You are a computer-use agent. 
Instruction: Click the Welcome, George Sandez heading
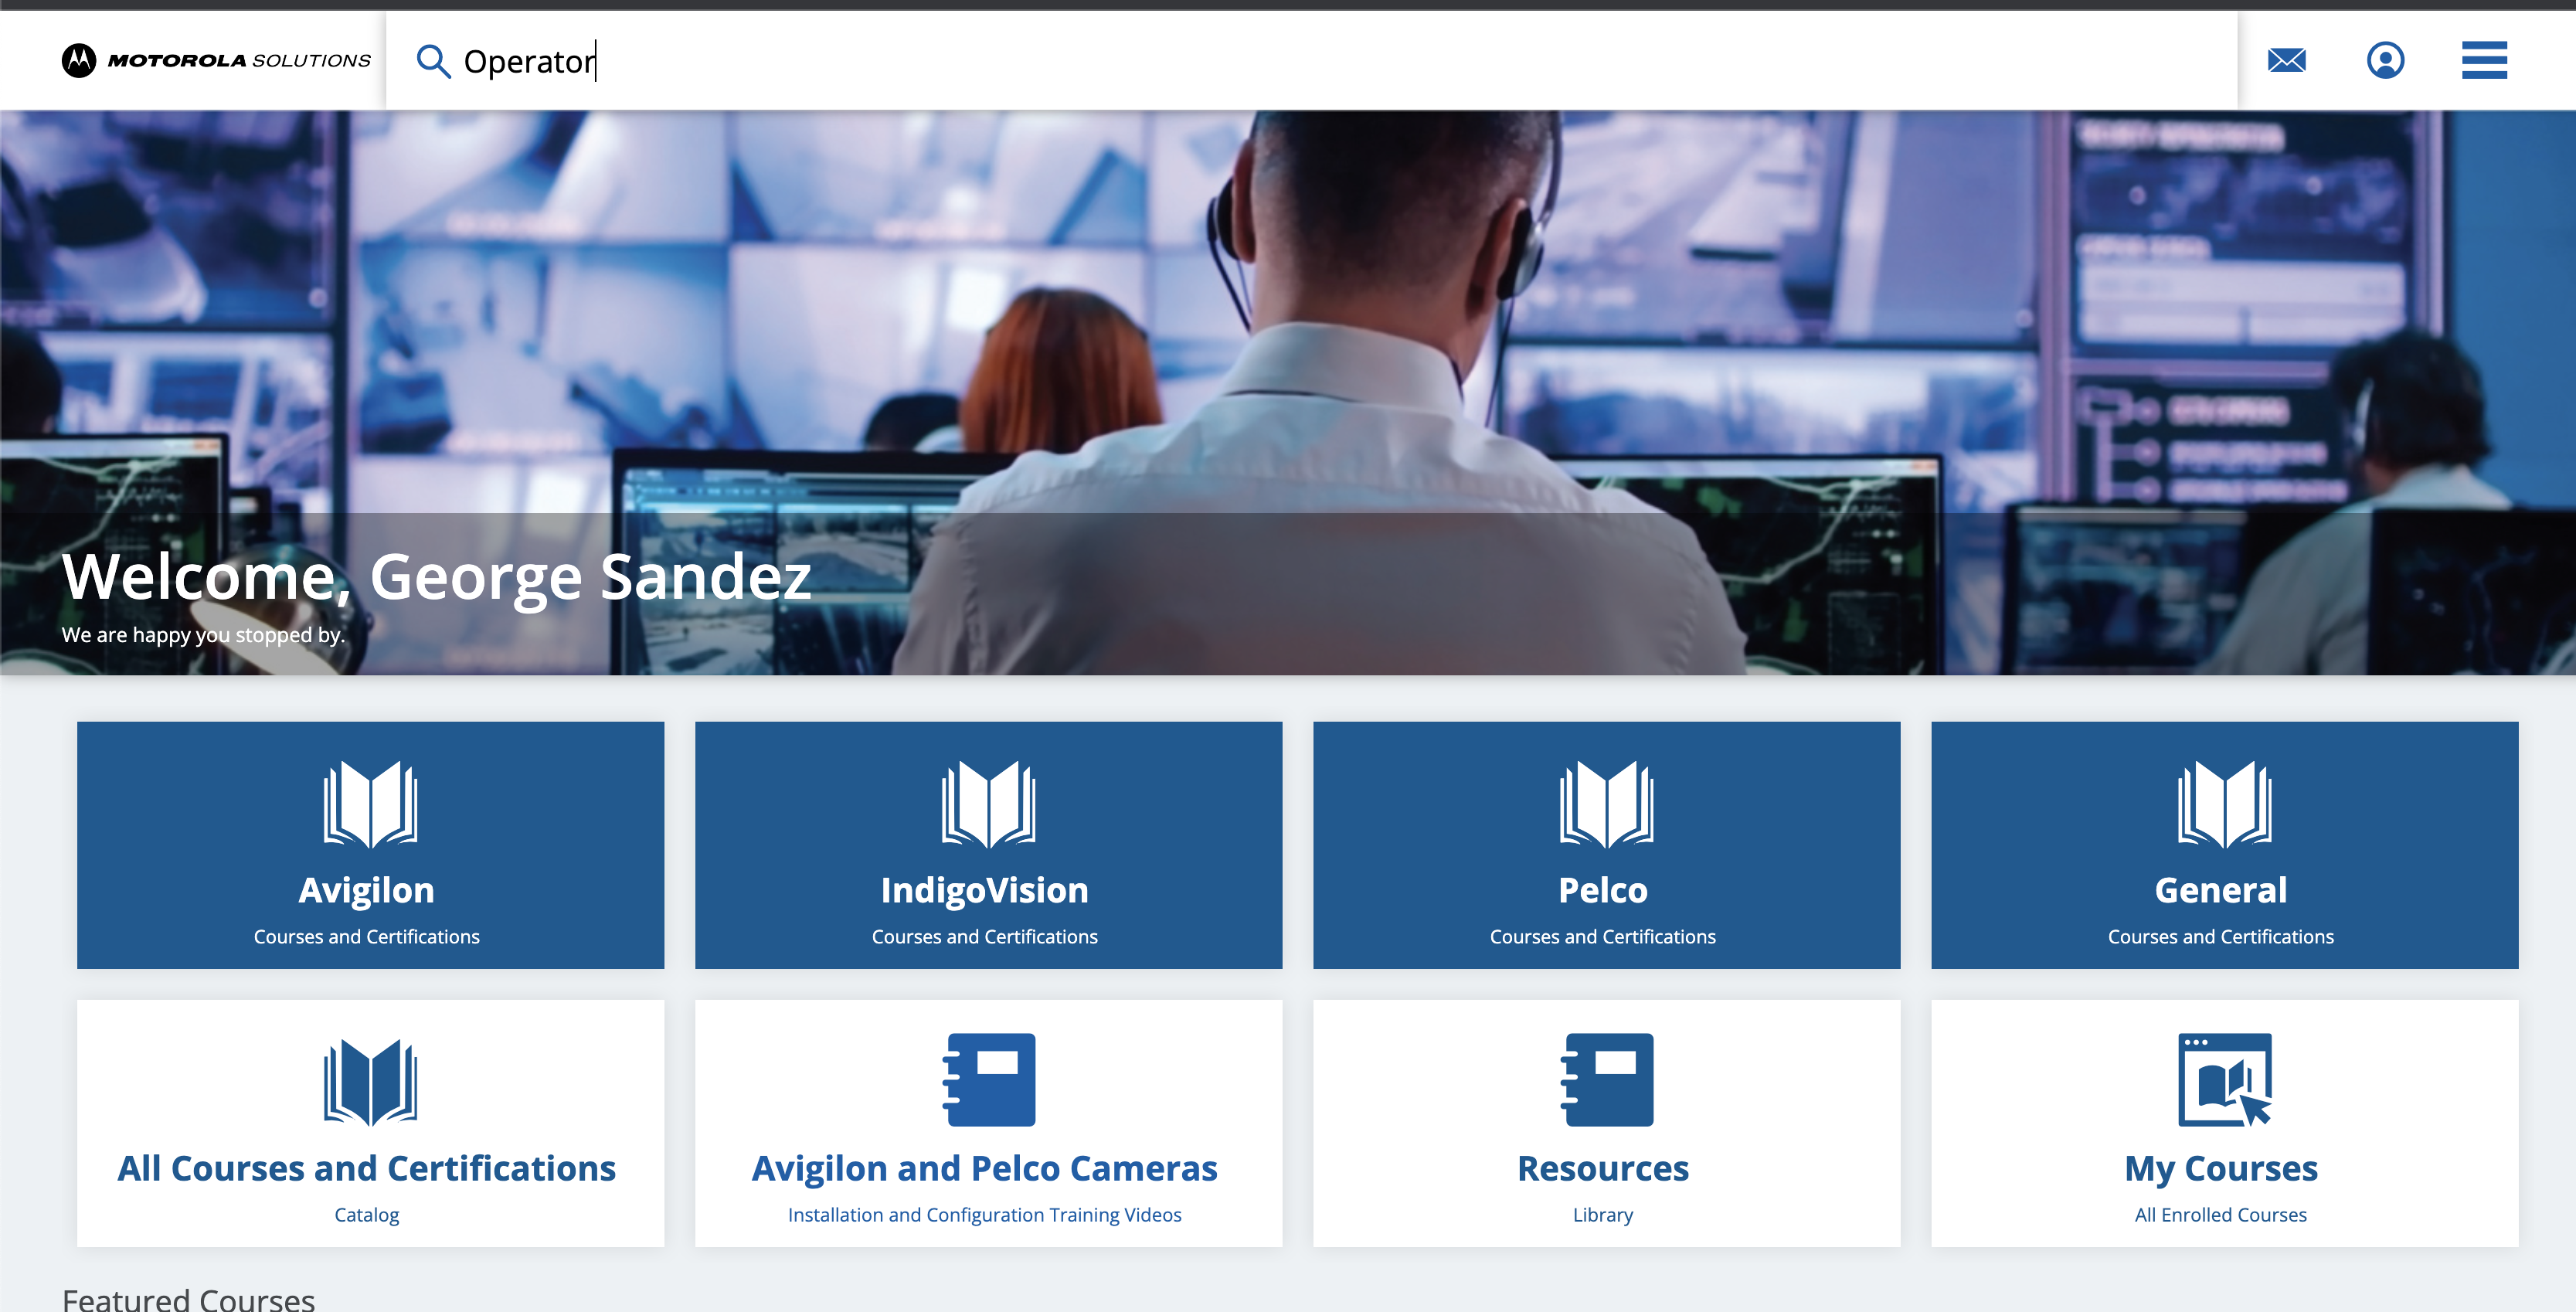pyautogui.click(x=436, y=577)
